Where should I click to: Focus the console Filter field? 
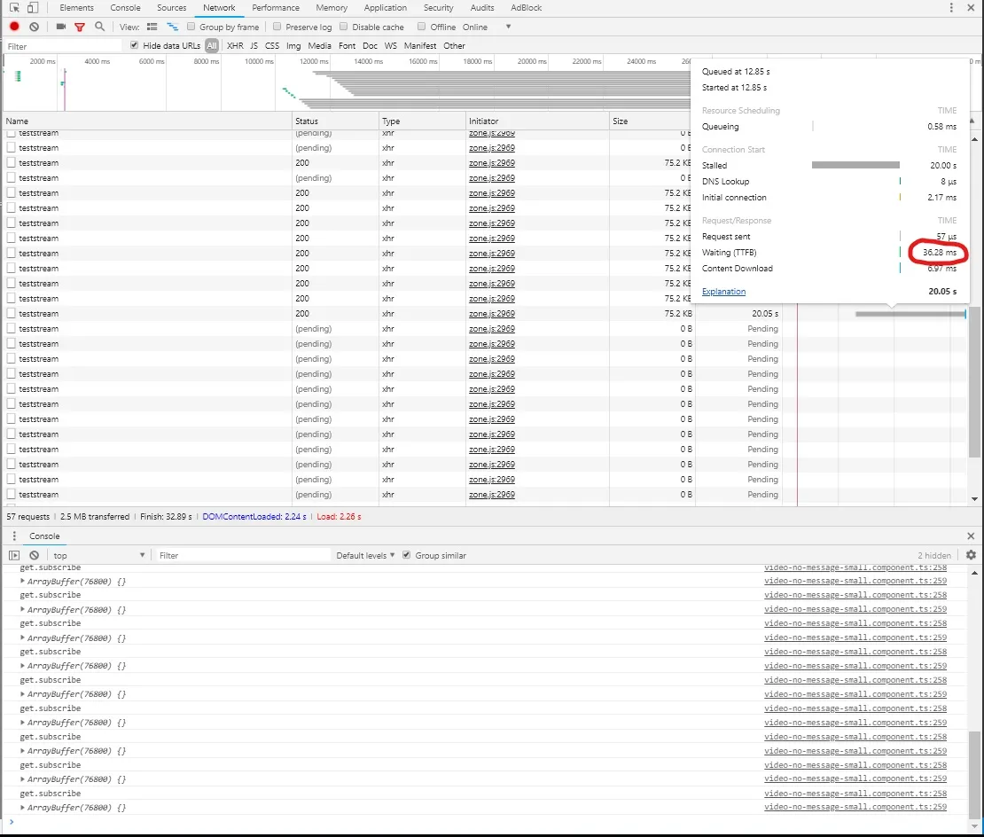(x=244, y=555)
